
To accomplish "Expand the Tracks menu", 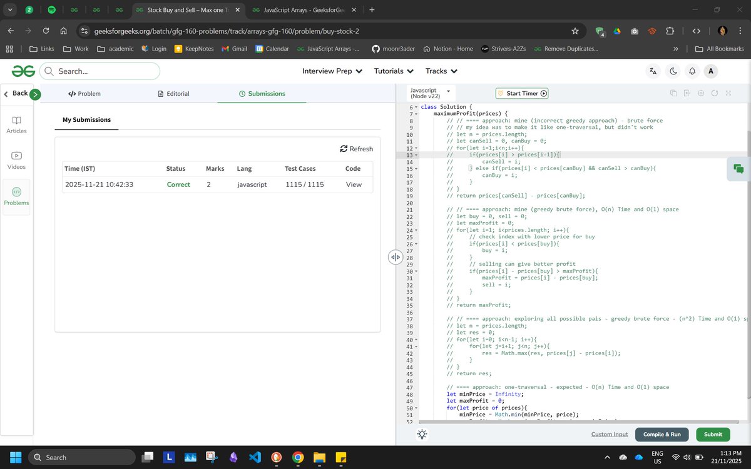I will pyautogui.click(x=441, y=71).
